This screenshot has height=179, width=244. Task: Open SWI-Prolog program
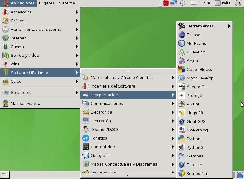(197, 130)
